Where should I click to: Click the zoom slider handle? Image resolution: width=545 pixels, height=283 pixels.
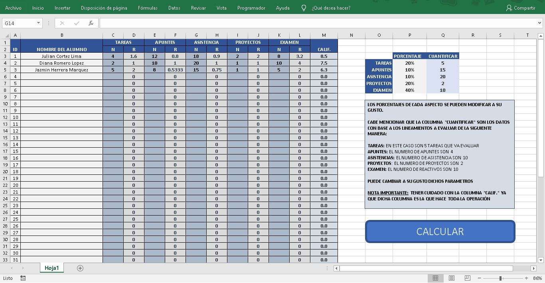500,278
